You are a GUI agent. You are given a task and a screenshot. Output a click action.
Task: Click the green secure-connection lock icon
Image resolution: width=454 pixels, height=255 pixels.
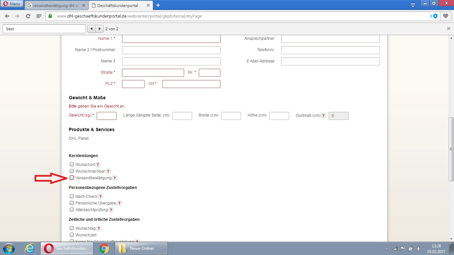[x=50, y=16]
